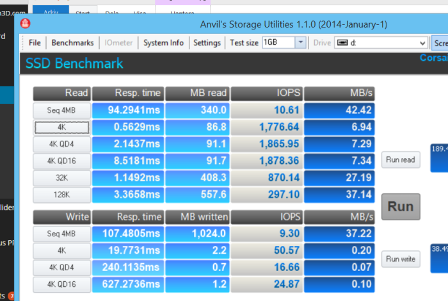Open the Benchmarks menu
Screen dimensions: 448x301
coord(72,43)
